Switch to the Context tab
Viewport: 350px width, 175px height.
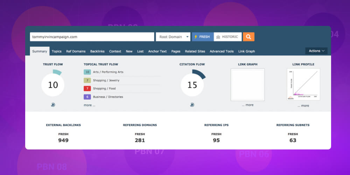point(115,51)
